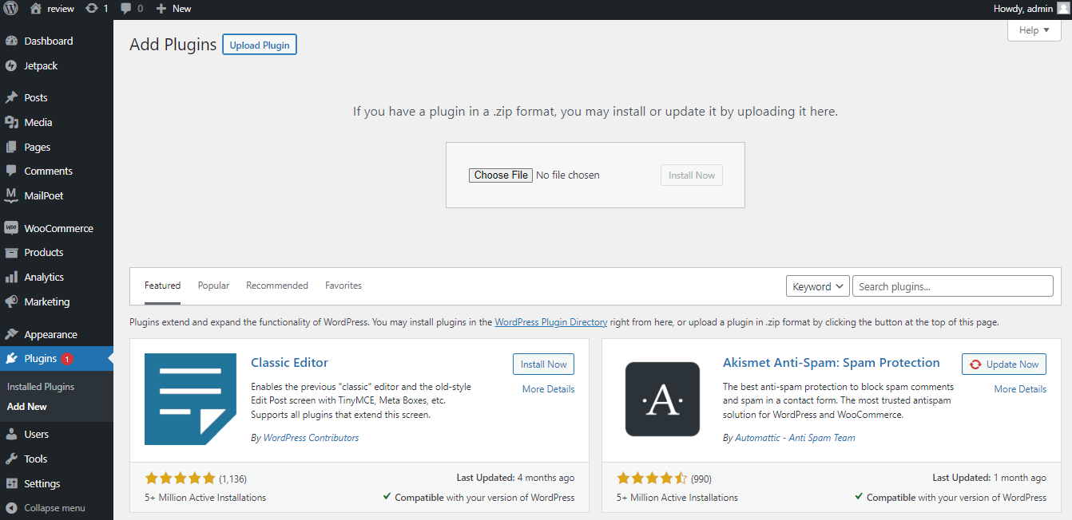Click the WordPress logo in admin bar
1072x520 pixels.
tap(11, 9)
